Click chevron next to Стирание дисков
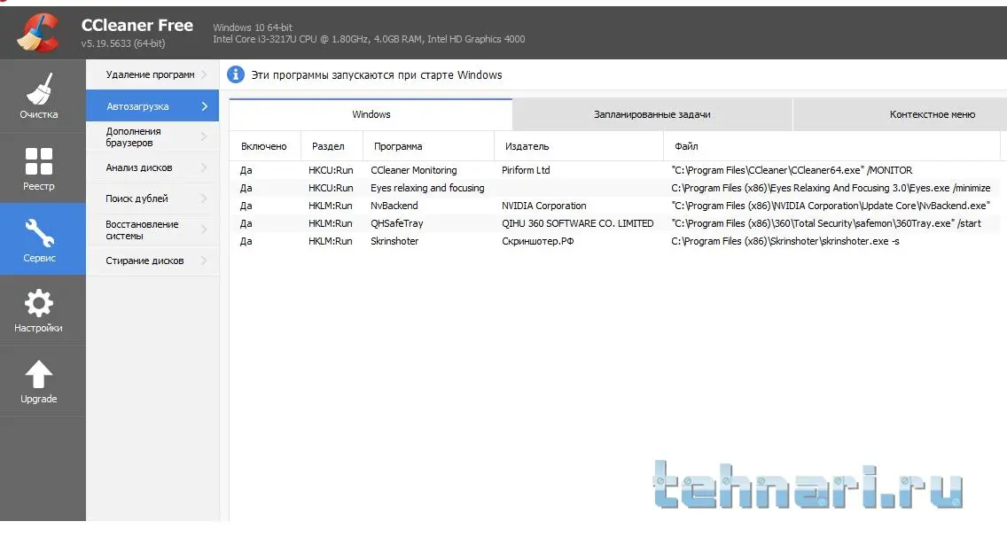Viewport: 1007px width, 537px height. click(204, 261)
